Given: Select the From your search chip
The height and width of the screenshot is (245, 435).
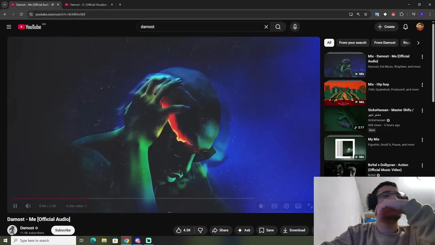Looking at the screenshot, I should point(353,43).
